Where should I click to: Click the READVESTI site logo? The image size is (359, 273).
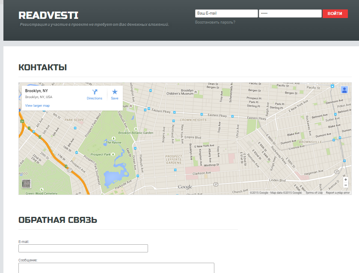[x=48, y=16]
